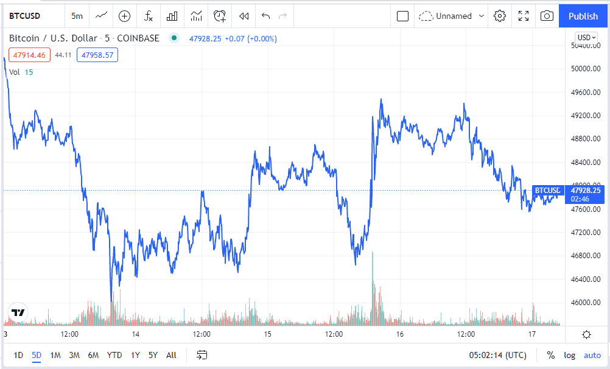The width and height of the screenshot is (610, 369).
Task: Open the 5m interval selector
Action: [x=77, y=16]
